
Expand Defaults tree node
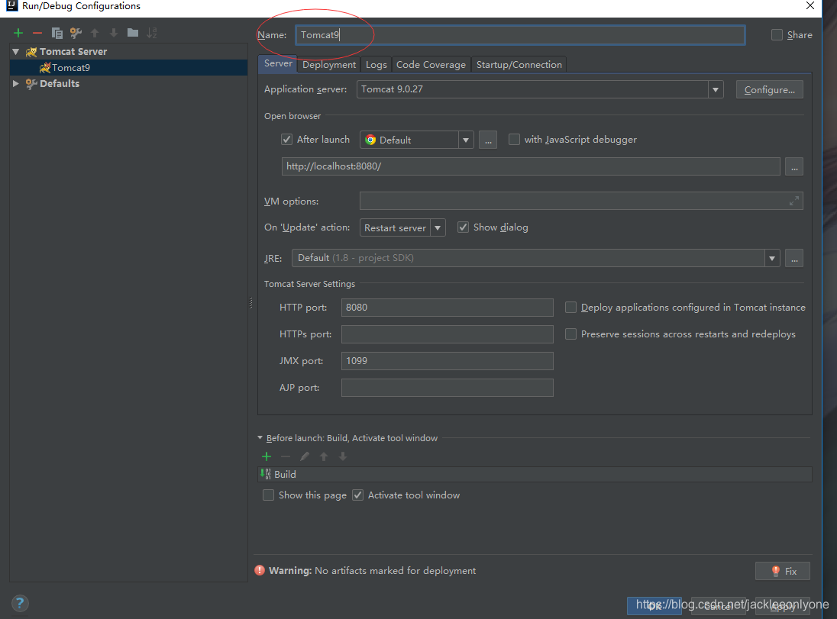point(15,84)
